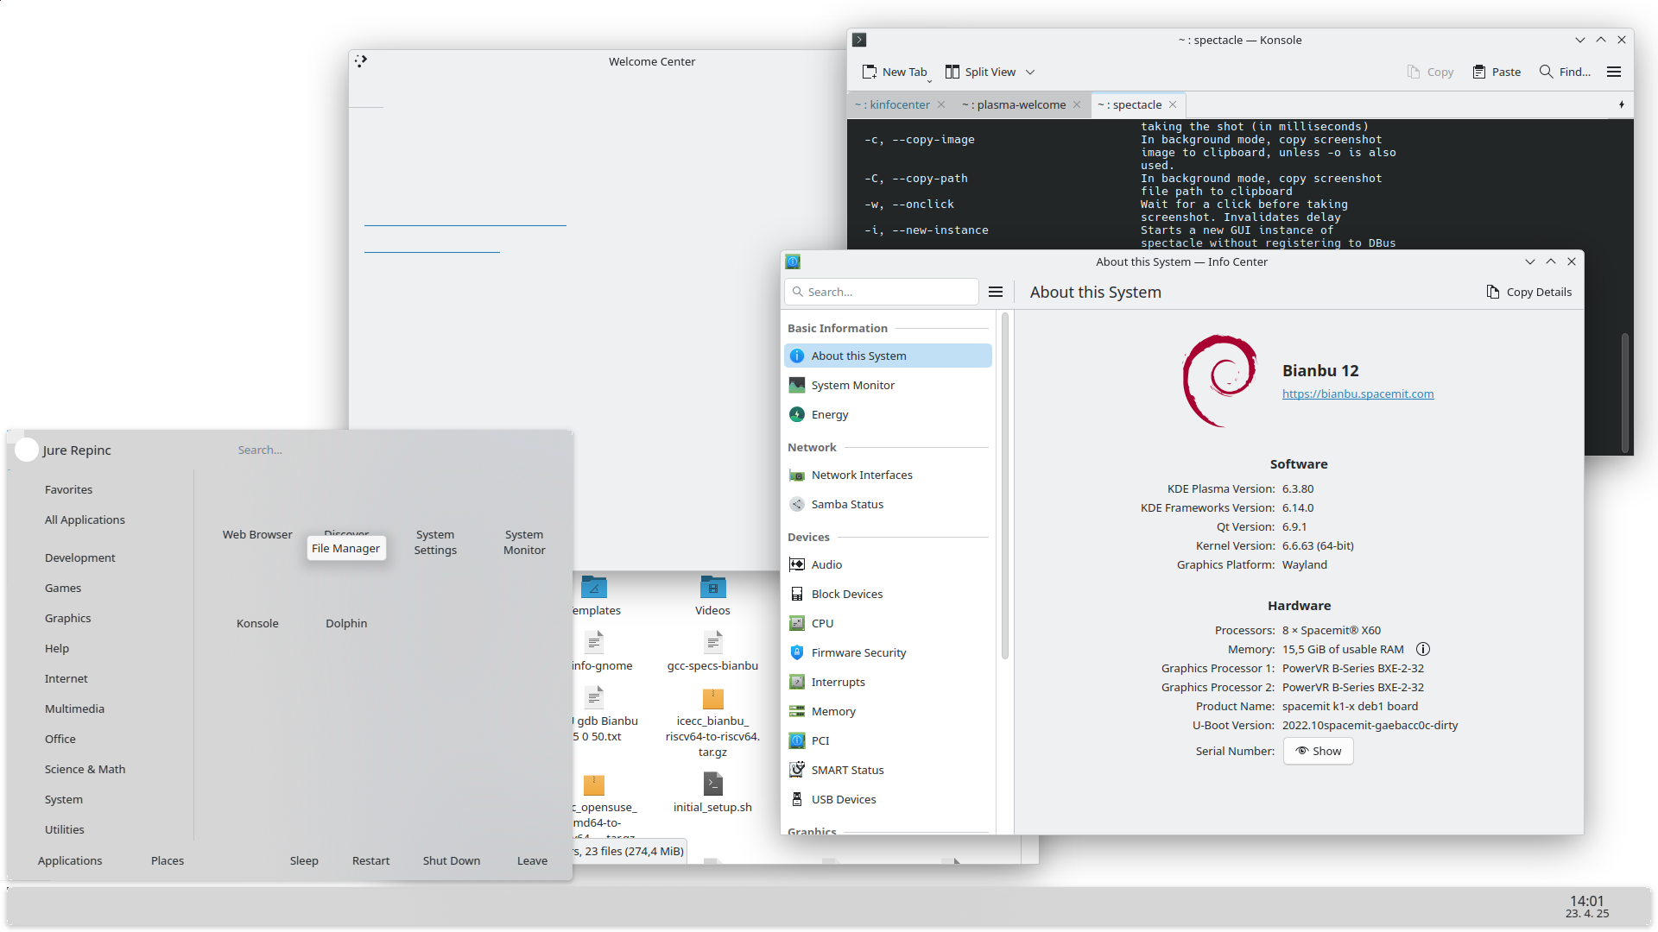The image size is (1658, 932).
Task: Click Copy in Konsole toolbar
Action: tap(1430, 72)
